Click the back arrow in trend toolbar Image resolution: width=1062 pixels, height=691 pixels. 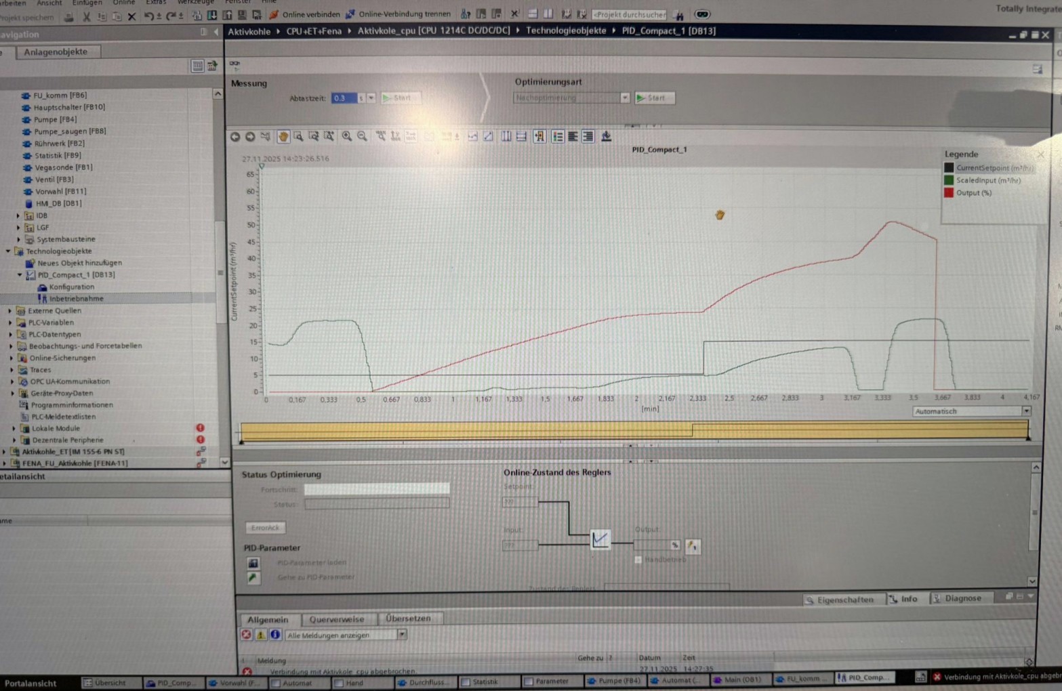pos(235,137)
